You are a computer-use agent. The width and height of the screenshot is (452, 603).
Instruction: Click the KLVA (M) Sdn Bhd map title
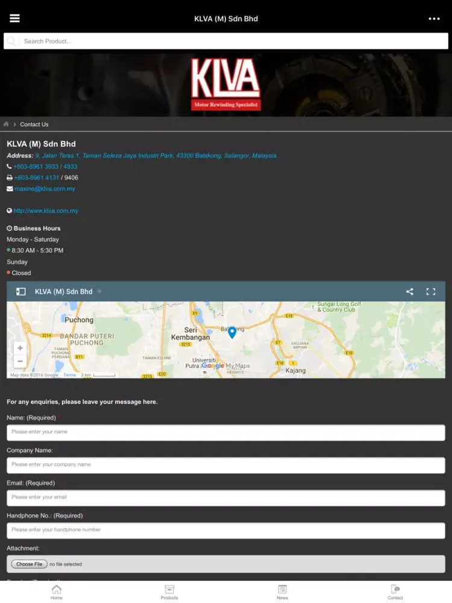click(x=63, y=291)
